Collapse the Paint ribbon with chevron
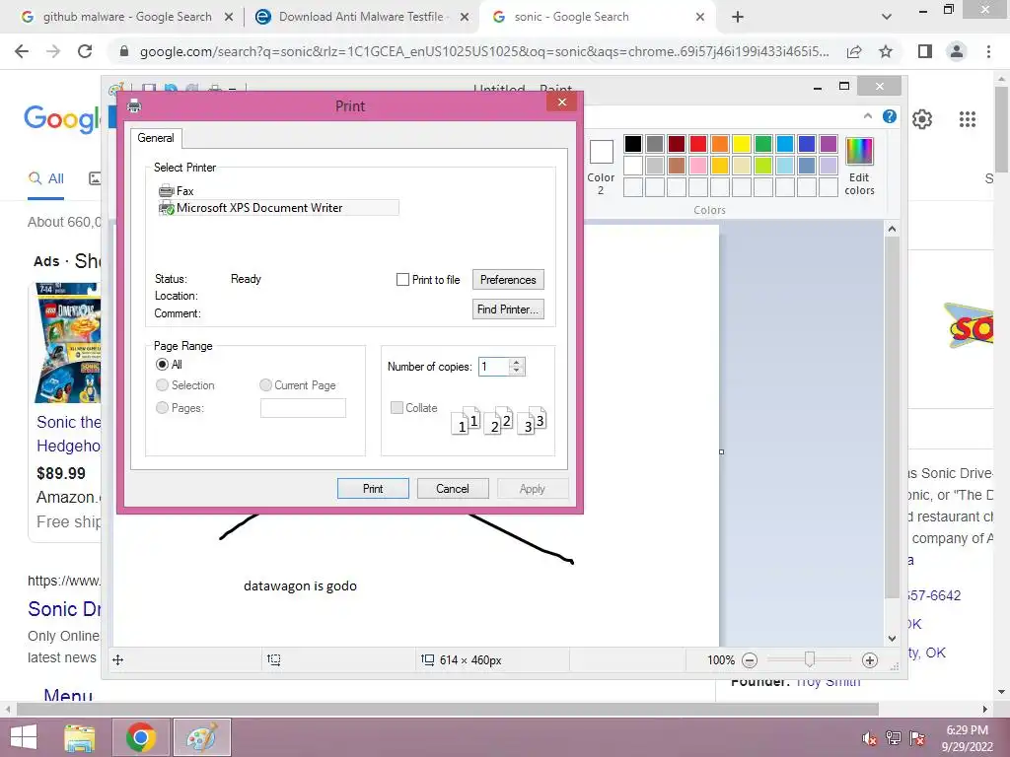 pyautogui.click(x=868, y=116)
